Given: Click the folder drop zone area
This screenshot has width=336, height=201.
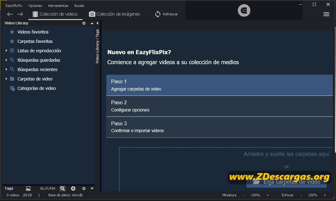Looking at the screenshot, I should pyautogui.click(x=226, y=169).
